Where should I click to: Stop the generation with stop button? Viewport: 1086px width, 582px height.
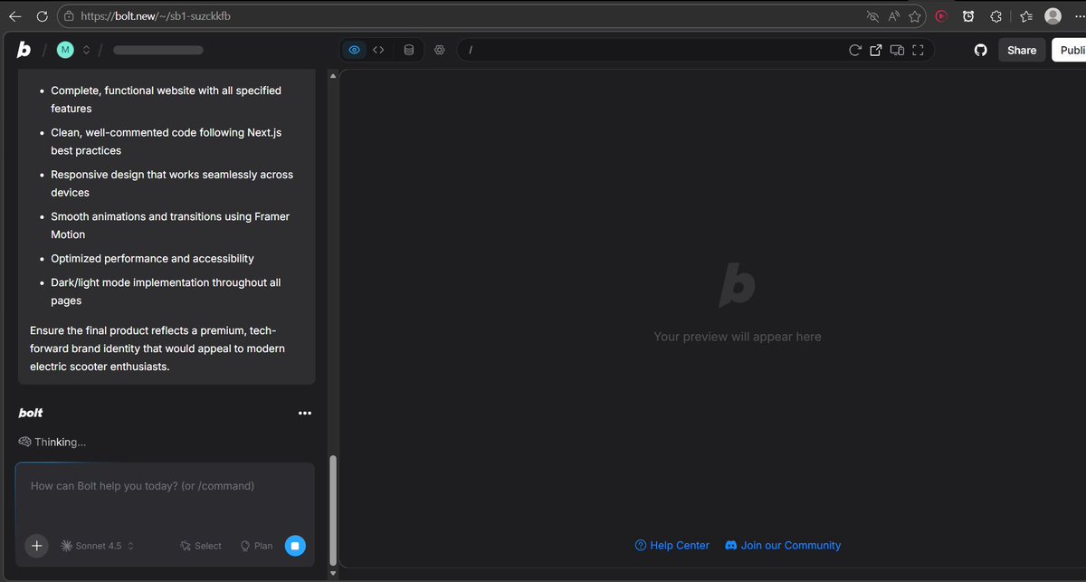click(295, 546)
